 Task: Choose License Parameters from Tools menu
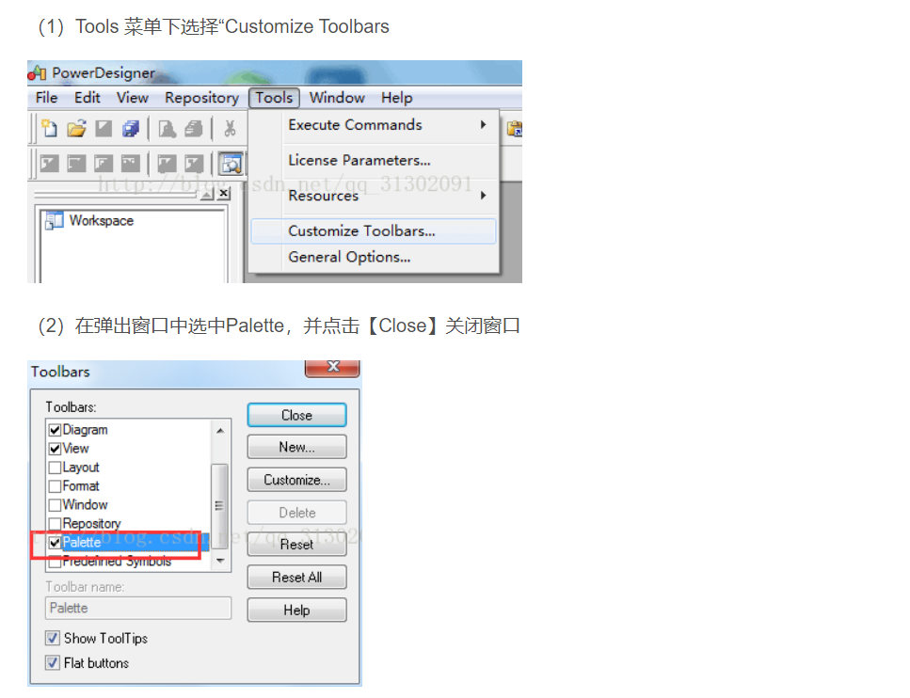(x=374, y=160)
